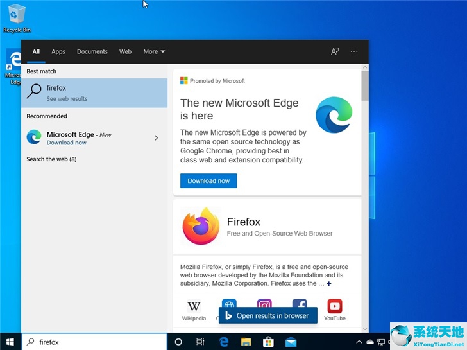
Task: Open the Facebook link icon
Action: tap(300, 304)
